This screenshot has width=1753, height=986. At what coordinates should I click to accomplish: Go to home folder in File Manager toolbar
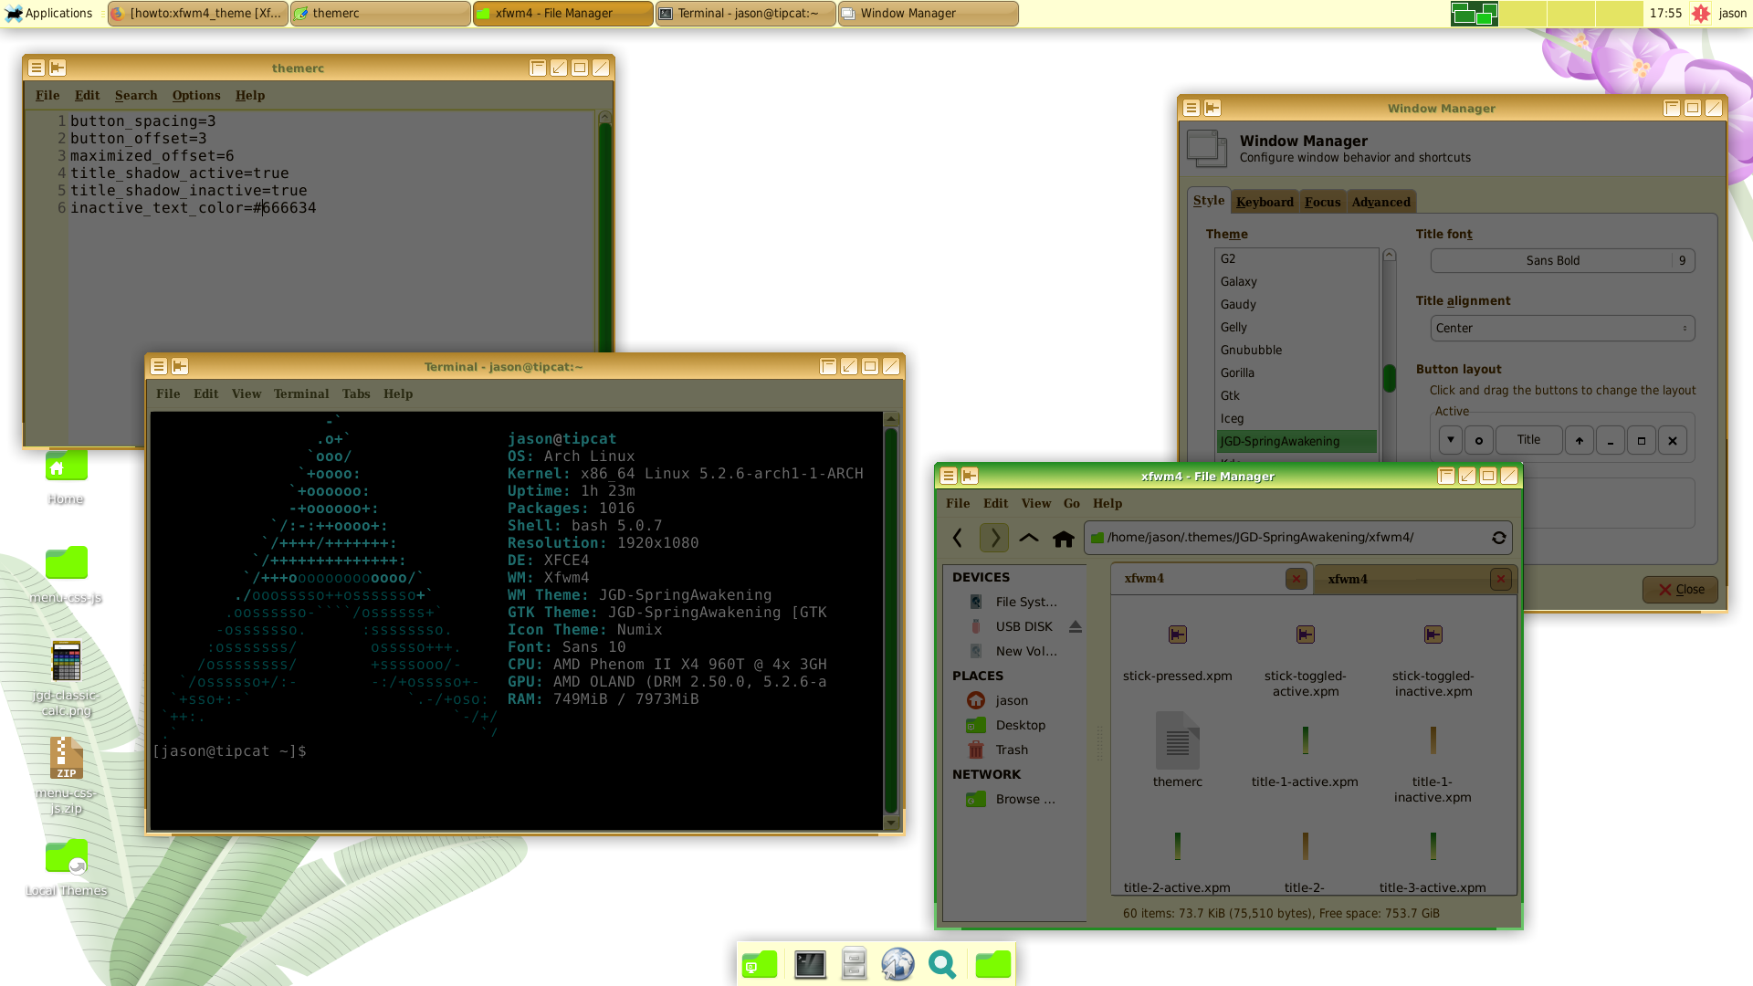point(1063,539)
